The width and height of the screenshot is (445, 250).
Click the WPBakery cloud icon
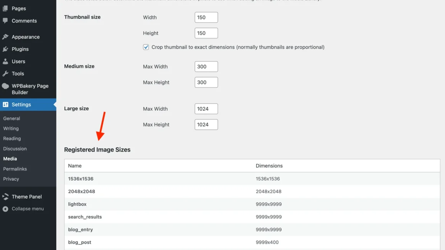pos(5,86)
